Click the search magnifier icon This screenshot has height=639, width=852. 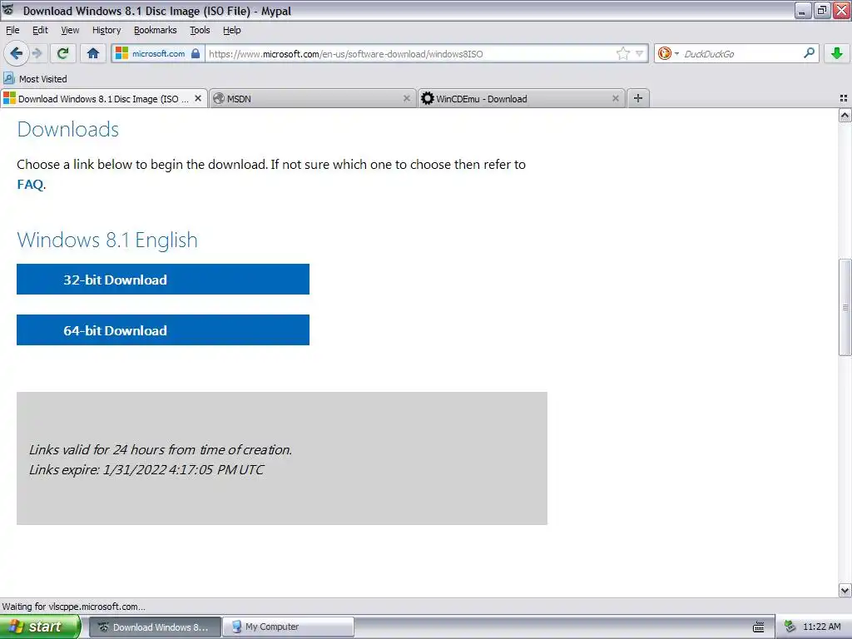(x=809, y=53)
